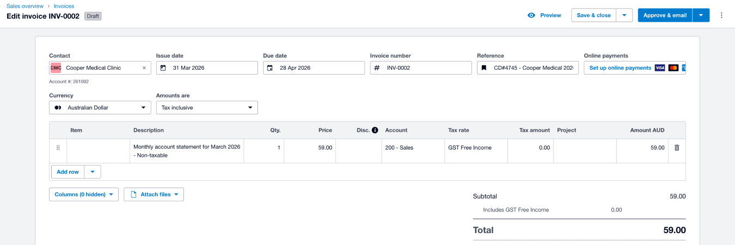The width and height of the screenshot is (735, 245).
Task: Click Set up online payments link
Action: click(620, 68)
